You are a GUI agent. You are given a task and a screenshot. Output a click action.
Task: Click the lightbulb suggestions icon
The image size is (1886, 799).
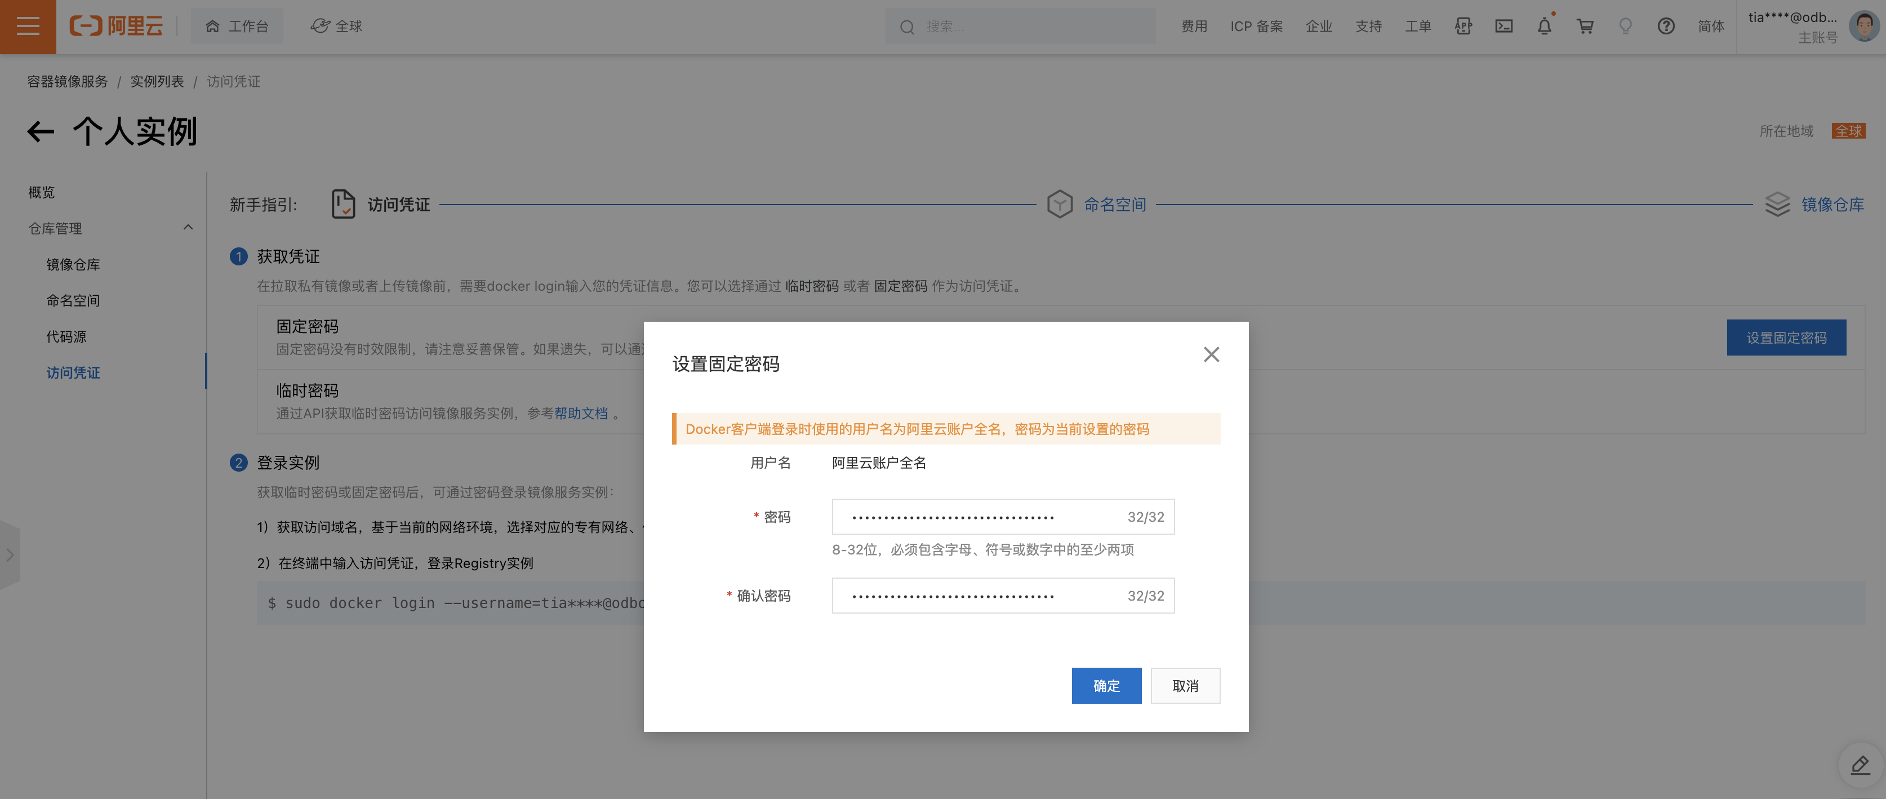point(1625,26)
